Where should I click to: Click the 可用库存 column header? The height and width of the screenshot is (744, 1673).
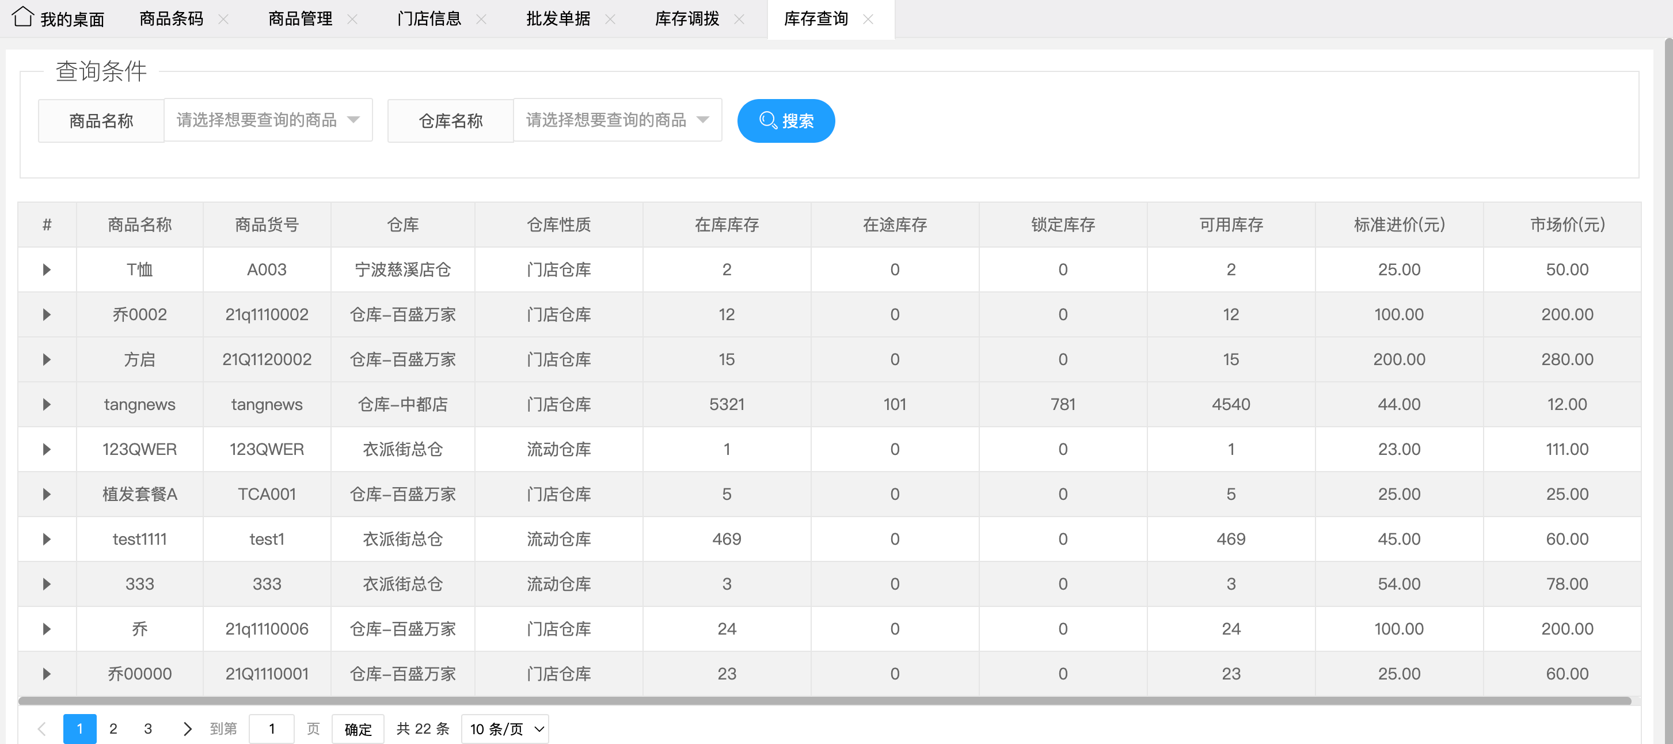click(1231, 225)
